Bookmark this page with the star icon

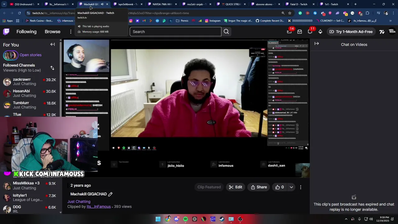(290, 13)
